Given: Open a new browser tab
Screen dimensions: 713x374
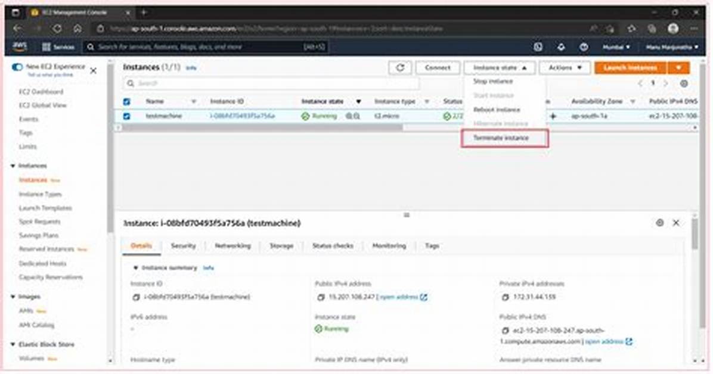Looking at the screenshot, I should click(x=144, y=13).
